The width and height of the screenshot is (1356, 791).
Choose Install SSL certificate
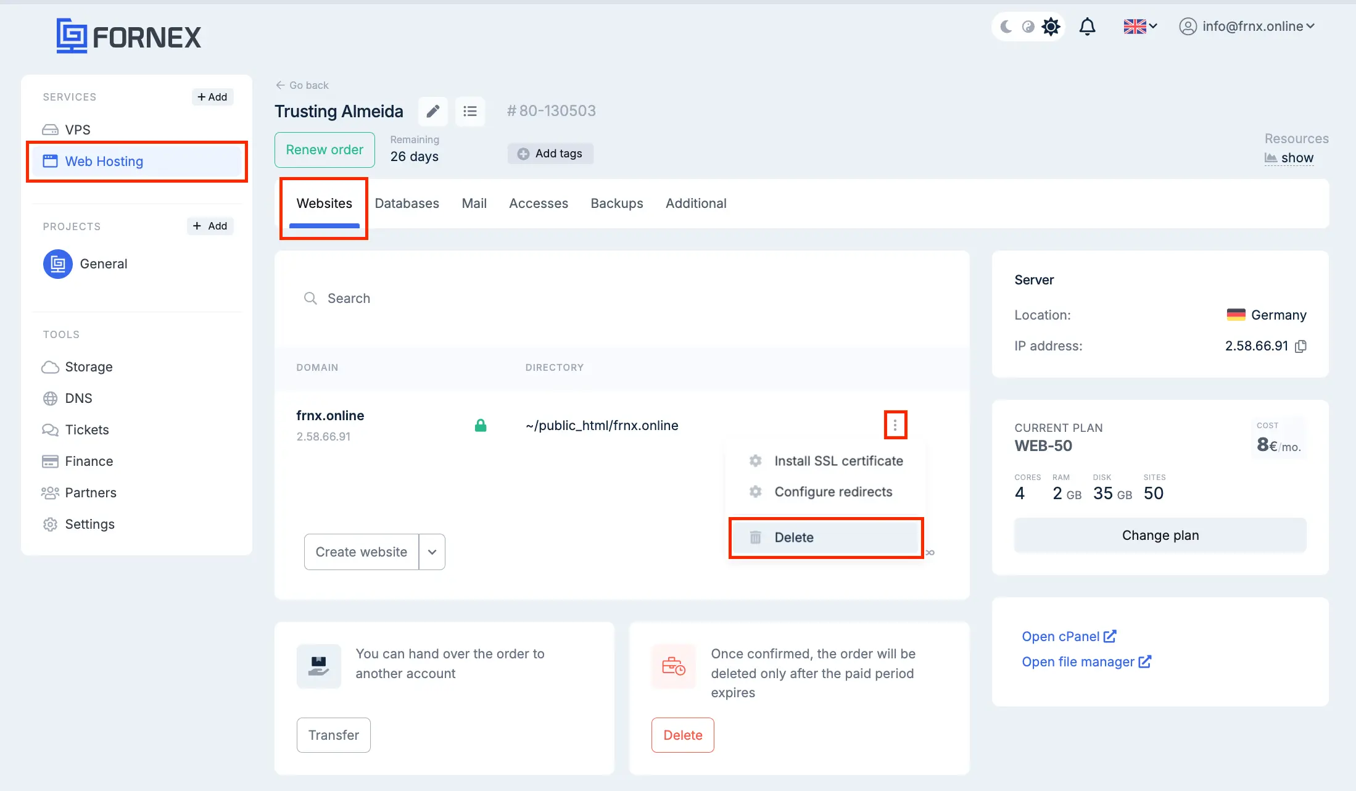click(826, 461)
